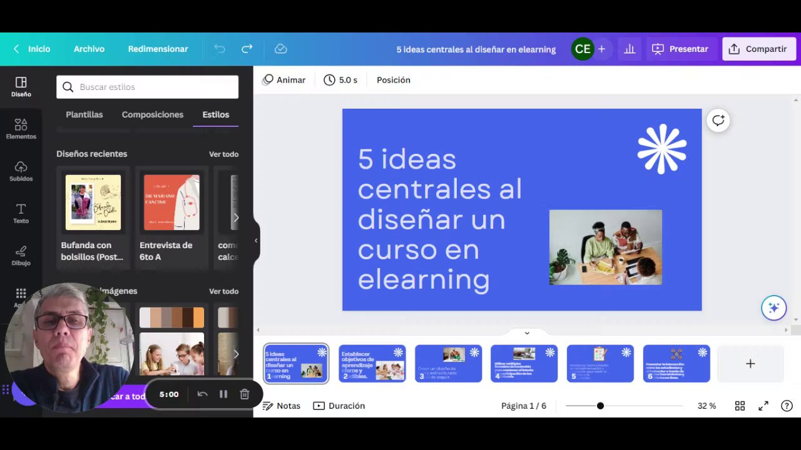Select the white asterisk graphic on slide

coord(661,149)
